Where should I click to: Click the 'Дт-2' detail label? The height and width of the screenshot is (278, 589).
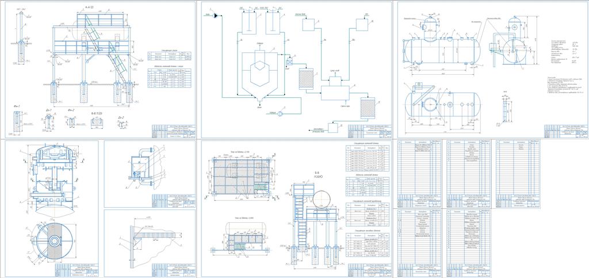click(x=121, y=117)
